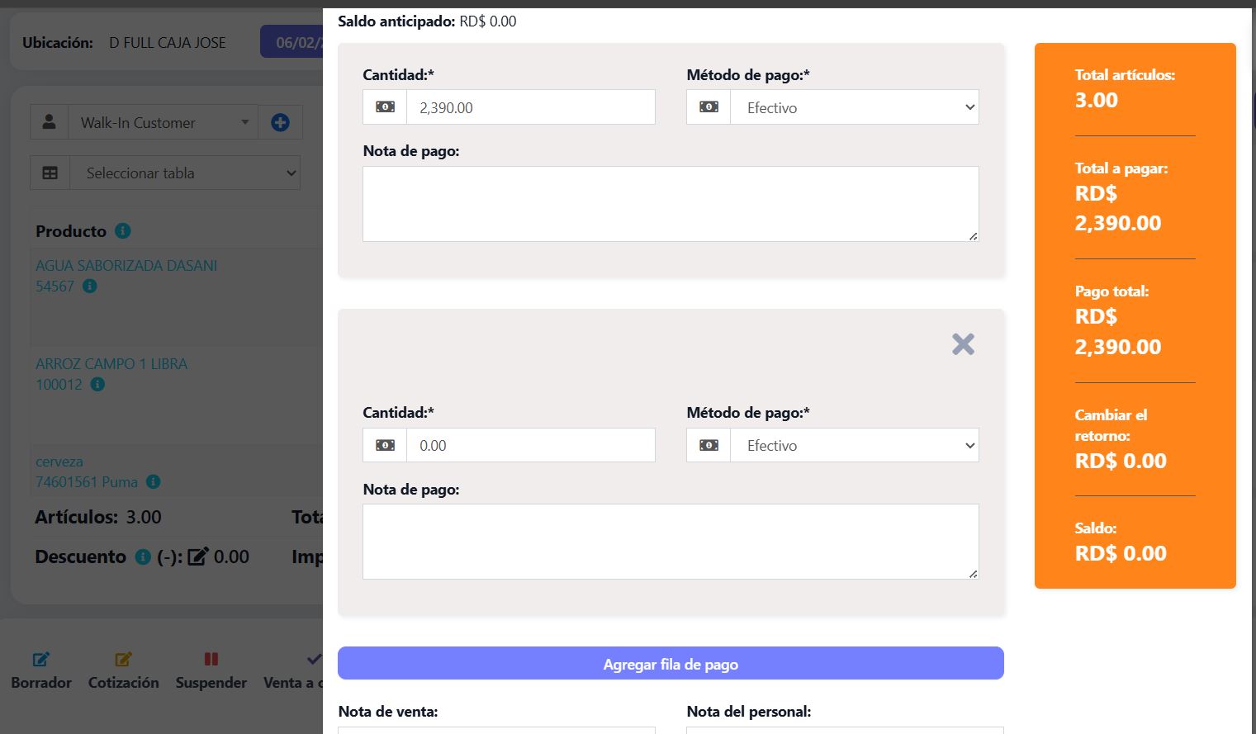Click the Borrador draft icon
Viewport: 1256px width, 734px height.
point(40,659)
